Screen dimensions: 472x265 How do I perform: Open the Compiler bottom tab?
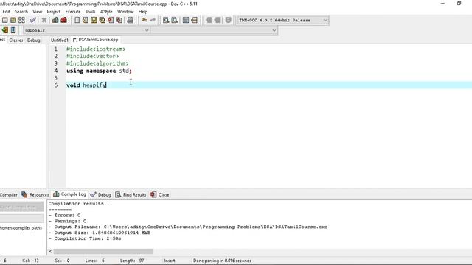[9, 194]
